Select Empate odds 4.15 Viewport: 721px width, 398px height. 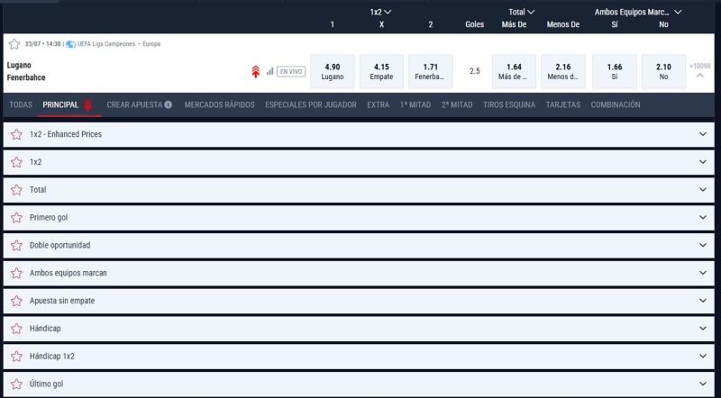(381, 70)
